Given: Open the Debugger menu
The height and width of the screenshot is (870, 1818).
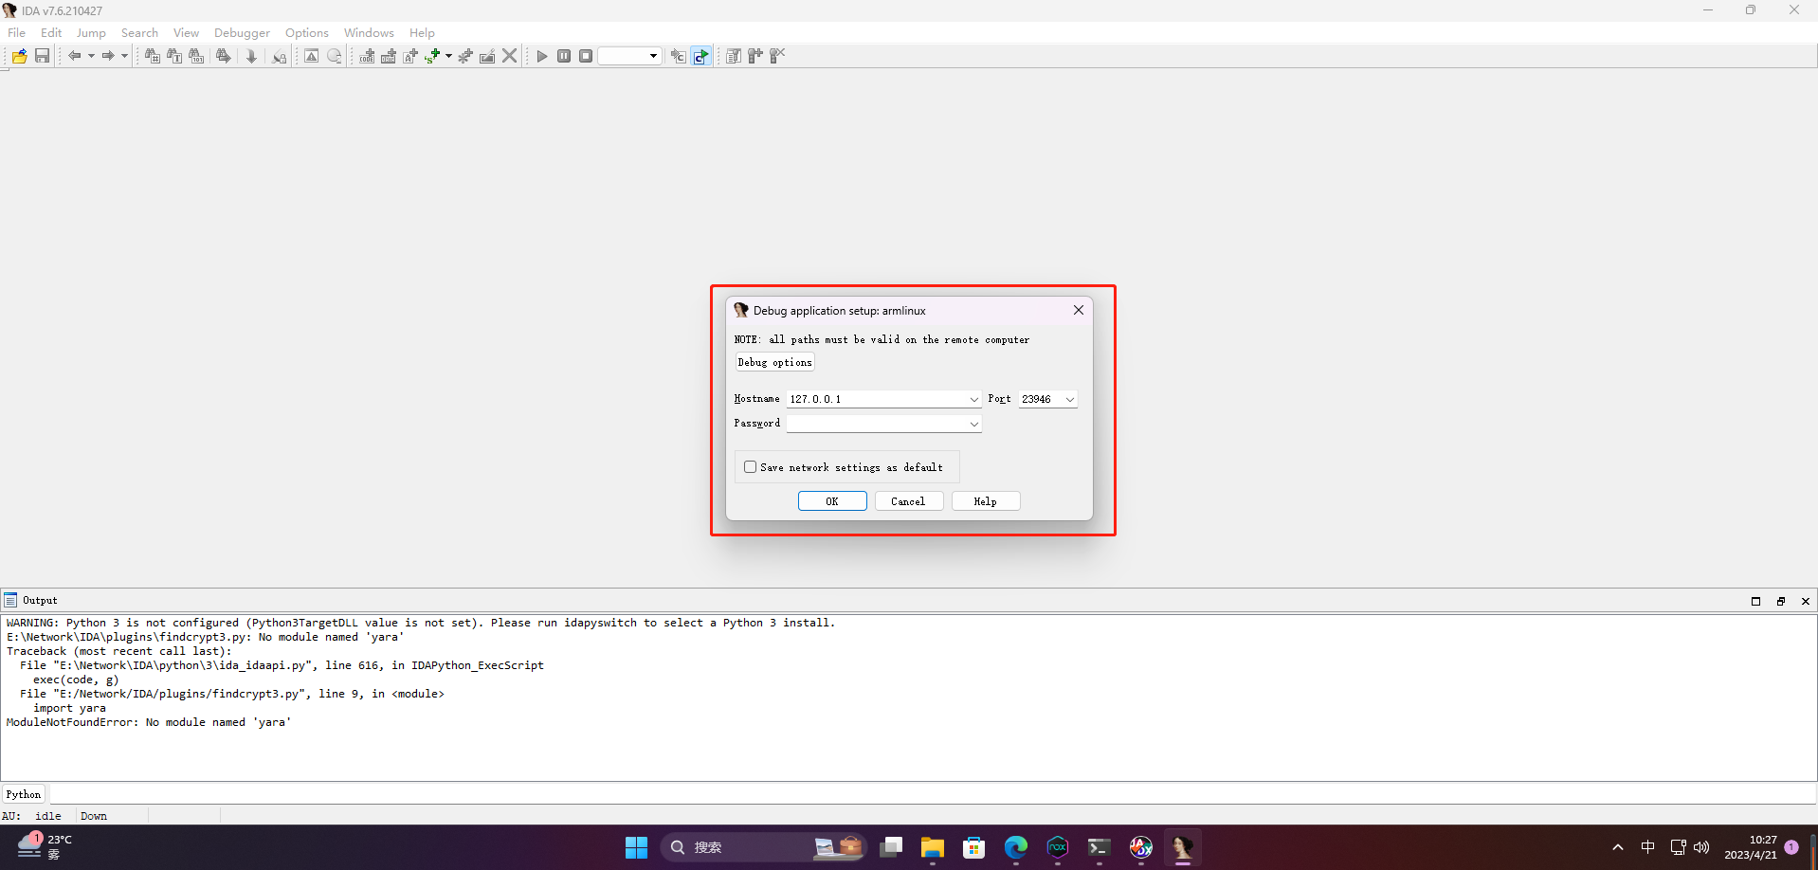Looking at the screenshot, I should click(x=242, y=32).
